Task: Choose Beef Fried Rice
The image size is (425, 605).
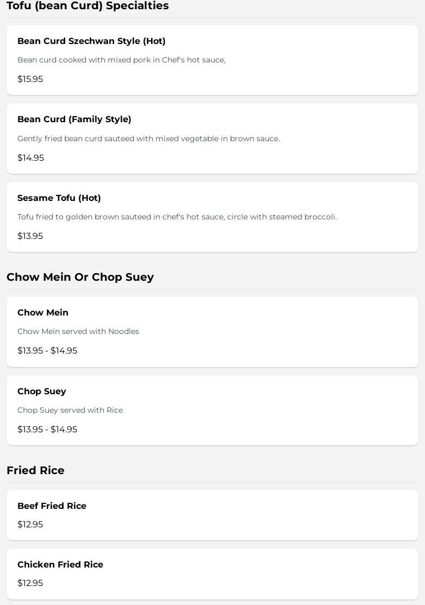Action: click(212, 515)
